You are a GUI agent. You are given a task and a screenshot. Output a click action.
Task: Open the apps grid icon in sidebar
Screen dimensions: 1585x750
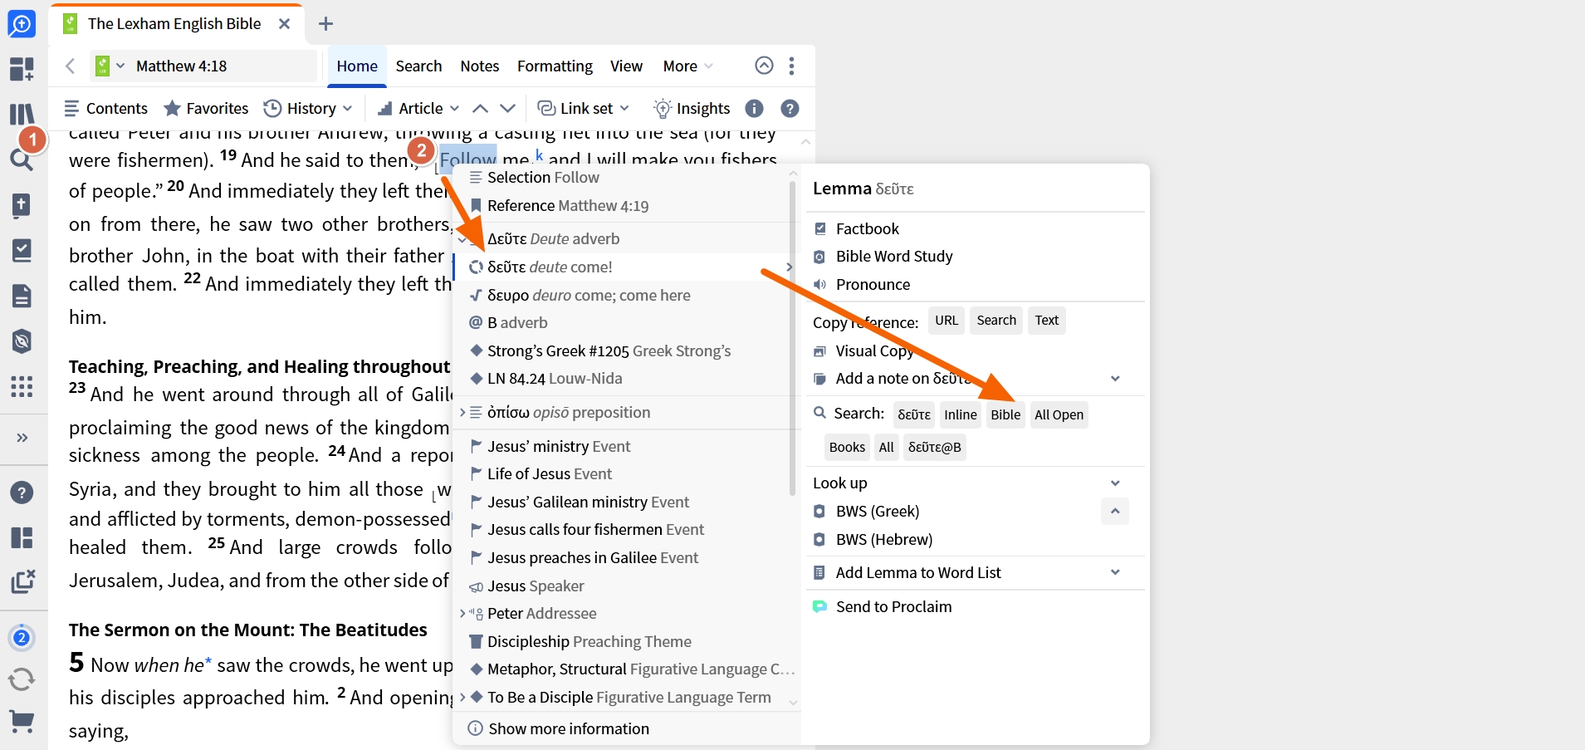coord(22,386)
